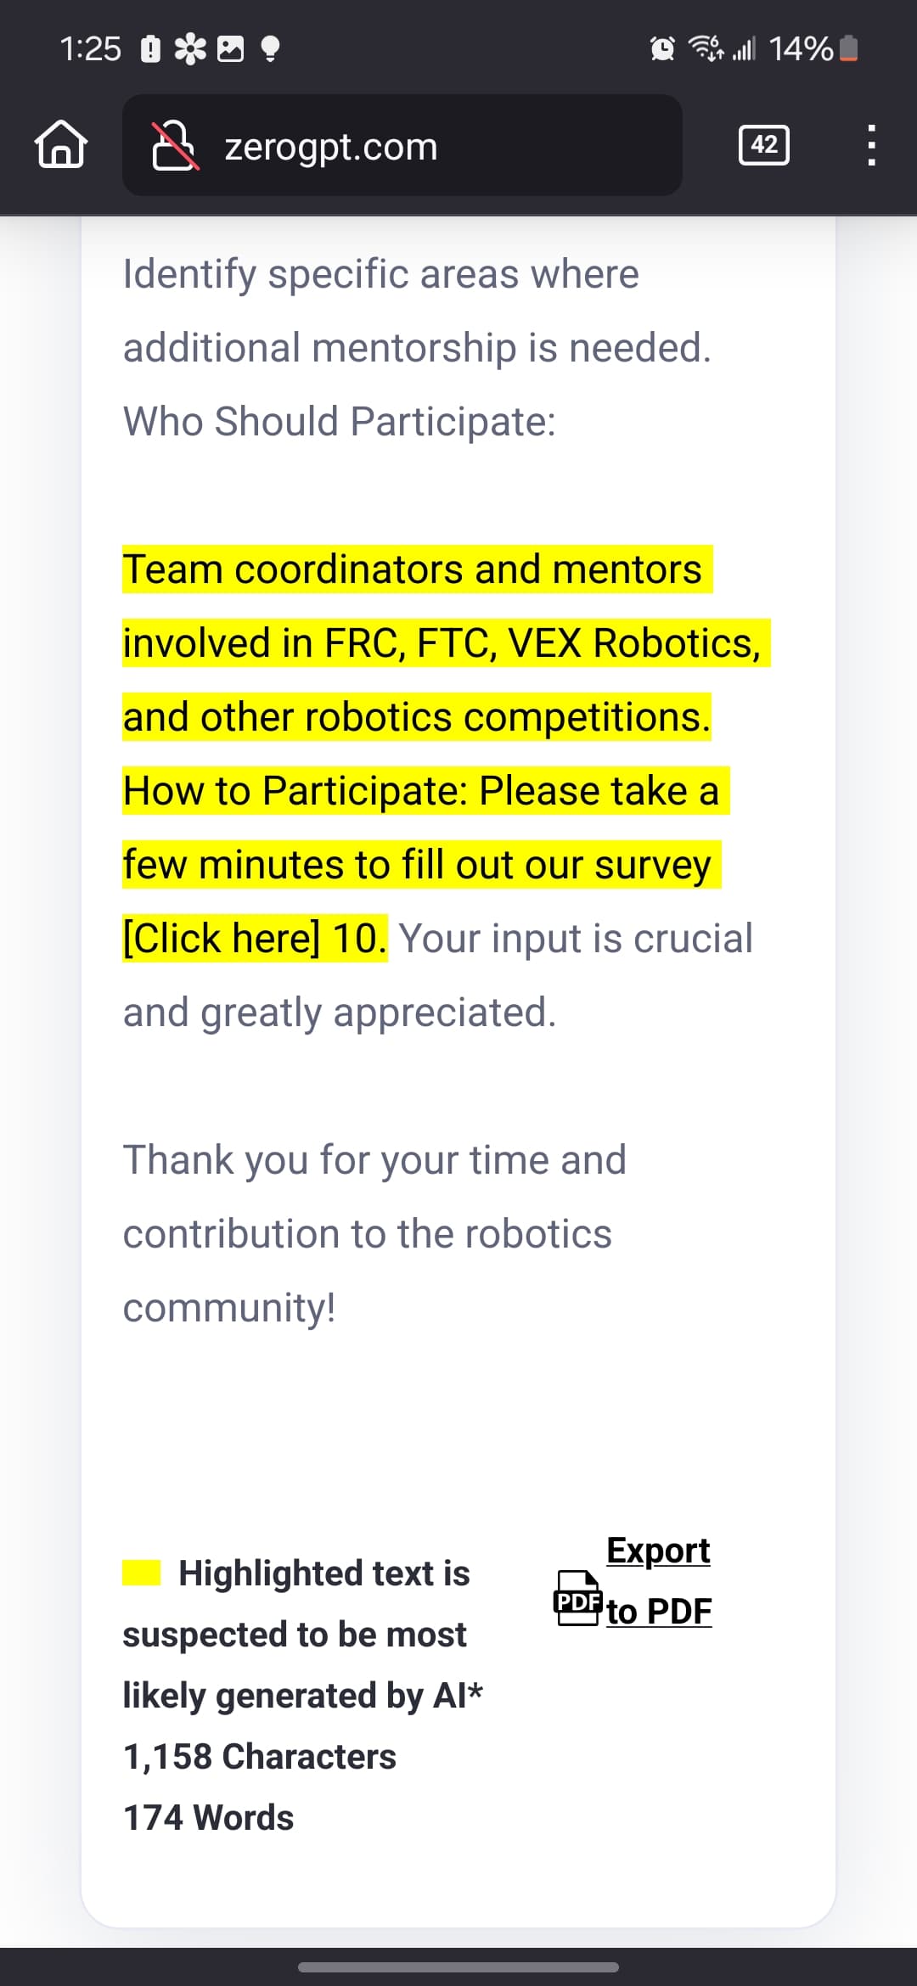The height and width of the screenshot is (1986, 917).
Task: Tap the browser home icon
Action: click(60, 145)
